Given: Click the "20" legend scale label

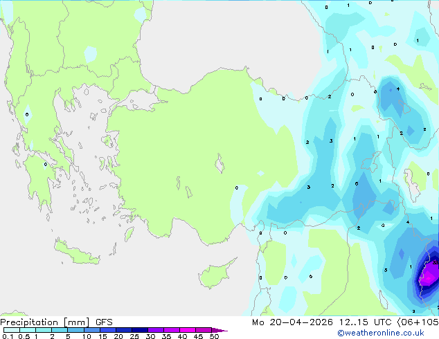Looking at the screenshot, I should (118, 336).
